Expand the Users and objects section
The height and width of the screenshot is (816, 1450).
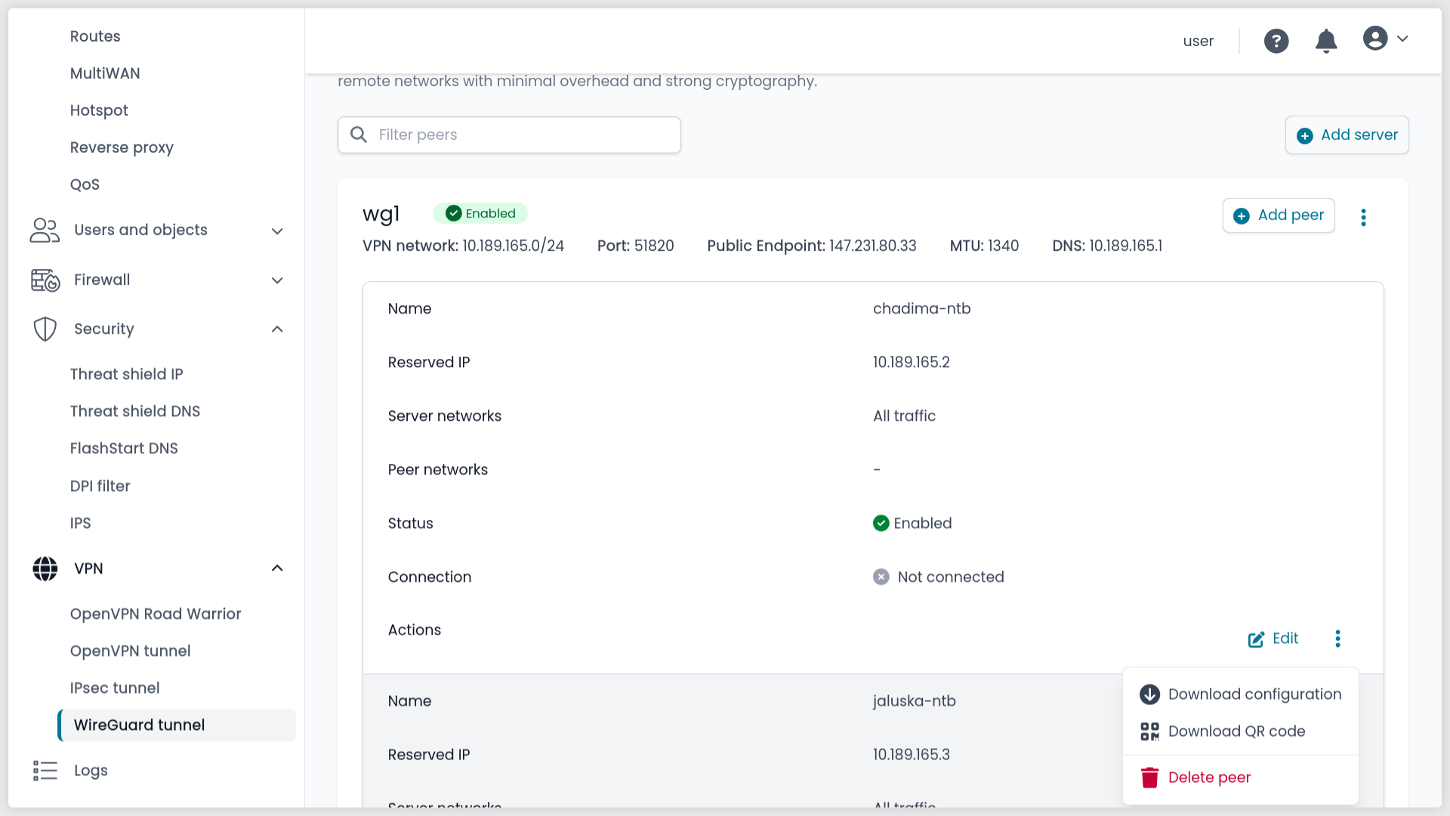pos(277,231)
